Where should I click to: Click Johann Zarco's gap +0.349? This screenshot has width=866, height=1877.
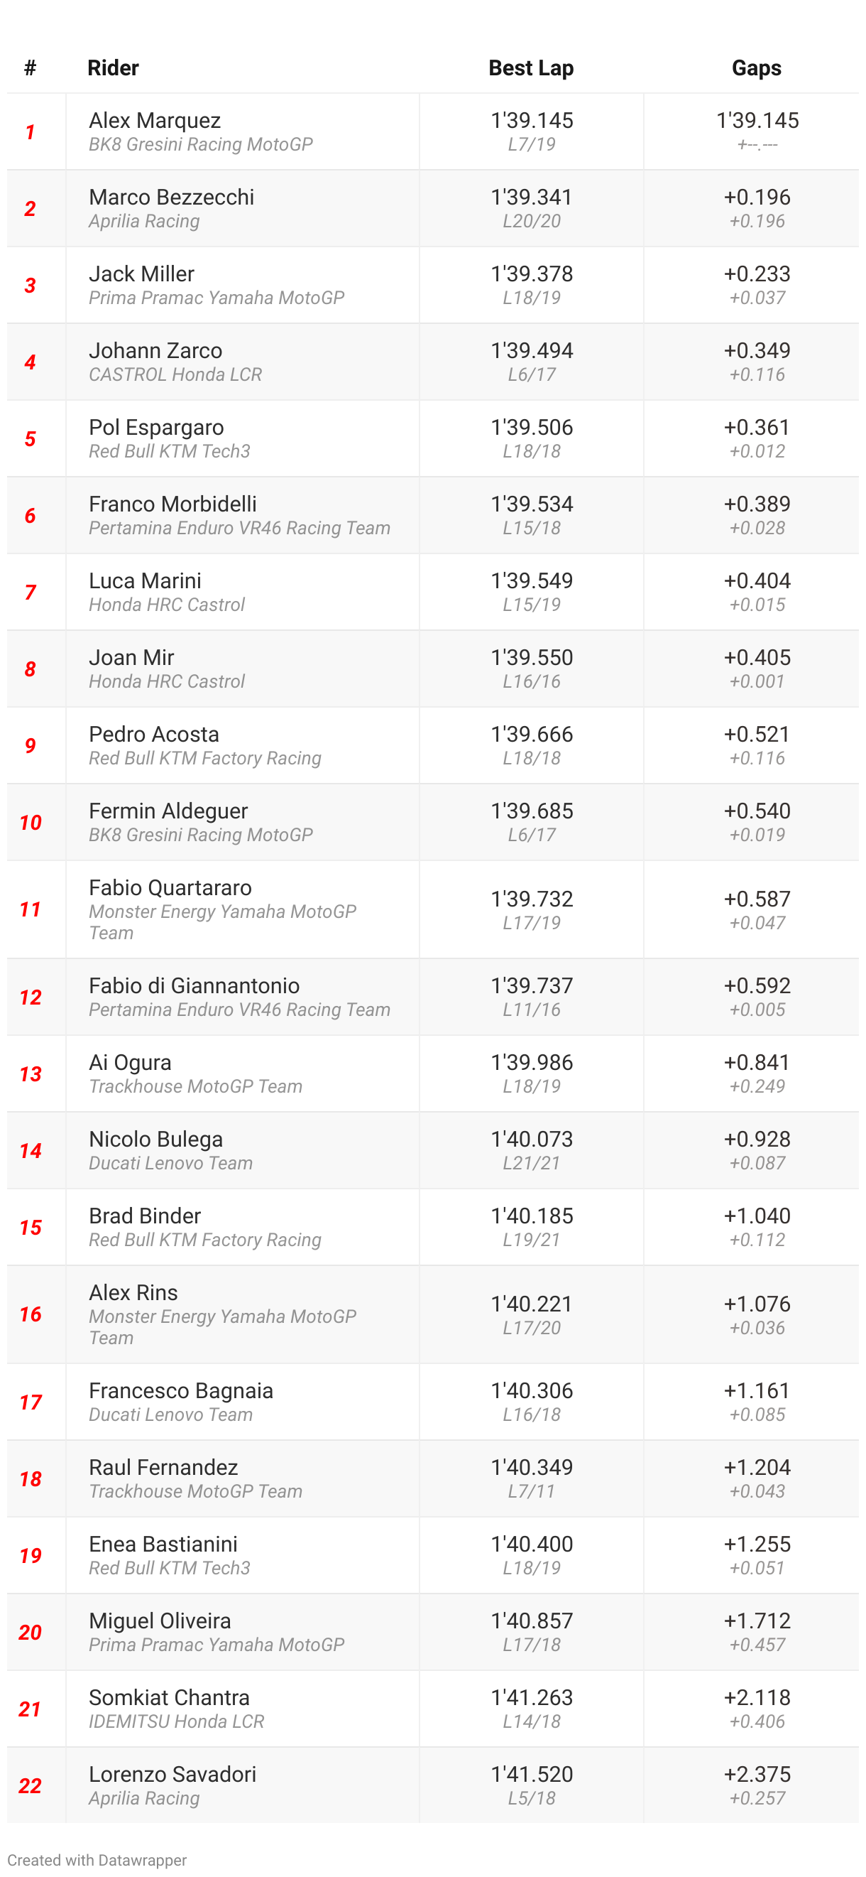757,350
